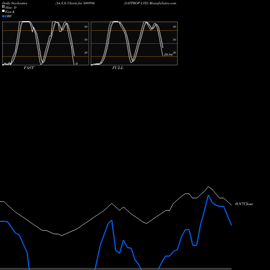Select the '(14,3,3) Charts for 598996' text
The height and width of the screenshot is (270, 270).
[75, 3]
